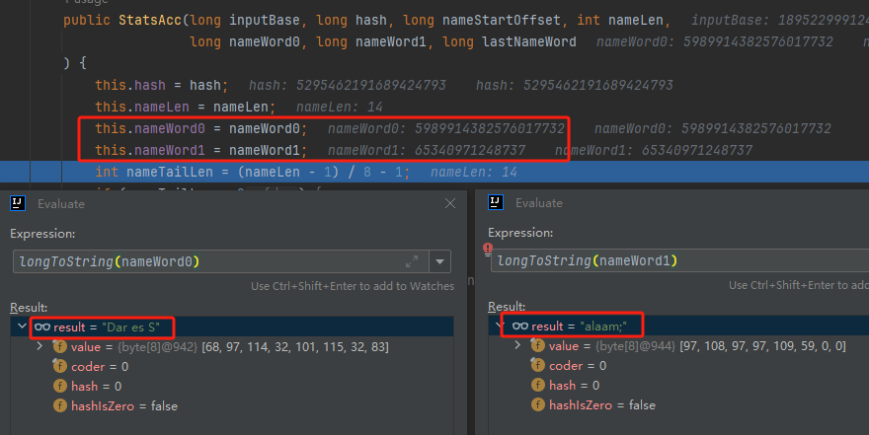Viewport: 869px width, 435px height.
Task: Expand value byte[8]@944 array
Action: pyautogui.click(x=517, y=345)
